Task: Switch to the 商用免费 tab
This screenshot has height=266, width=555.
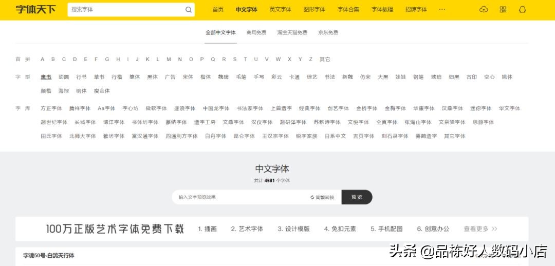Action: [256, 32]
